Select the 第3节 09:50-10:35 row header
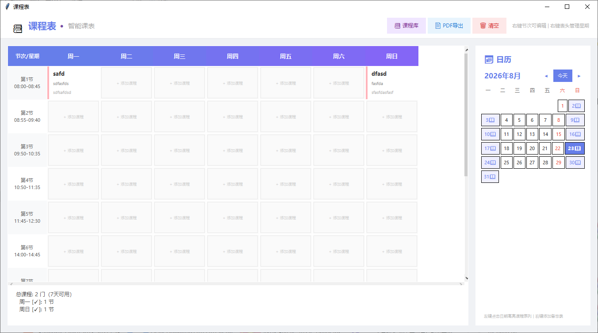The image size is (598, 333). click(27, 150)
